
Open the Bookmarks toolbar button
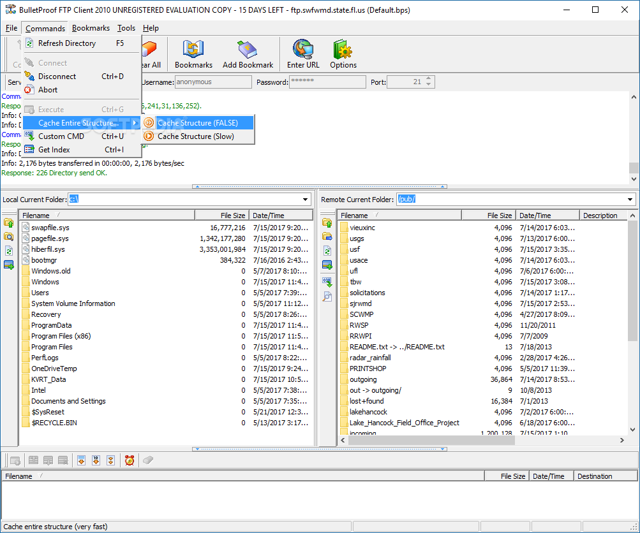193,54
